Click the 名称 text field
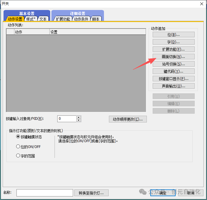207x200 pixels. pos(45,193)
